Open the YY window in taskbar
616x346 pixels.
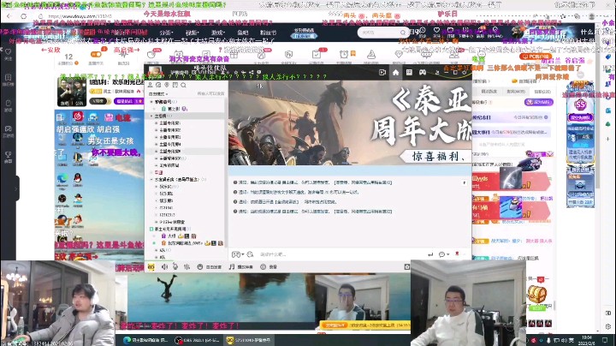[x=248, y=340]
